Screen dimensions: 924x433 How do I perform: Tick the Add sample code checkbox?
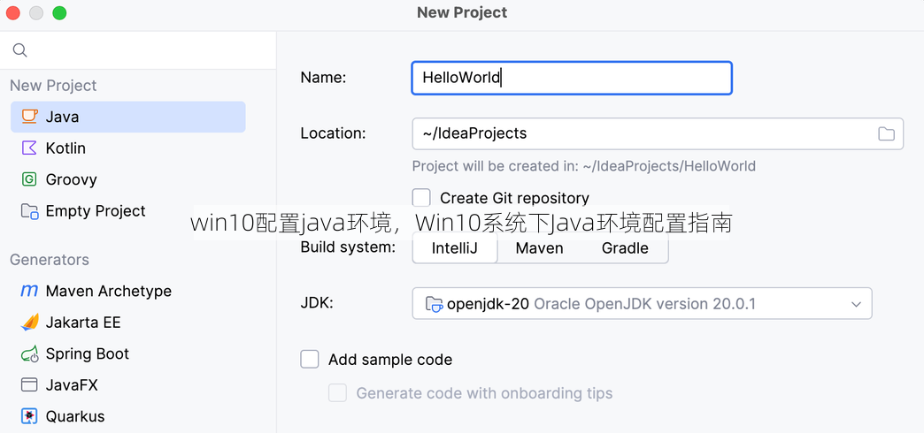tap(310, 359)
